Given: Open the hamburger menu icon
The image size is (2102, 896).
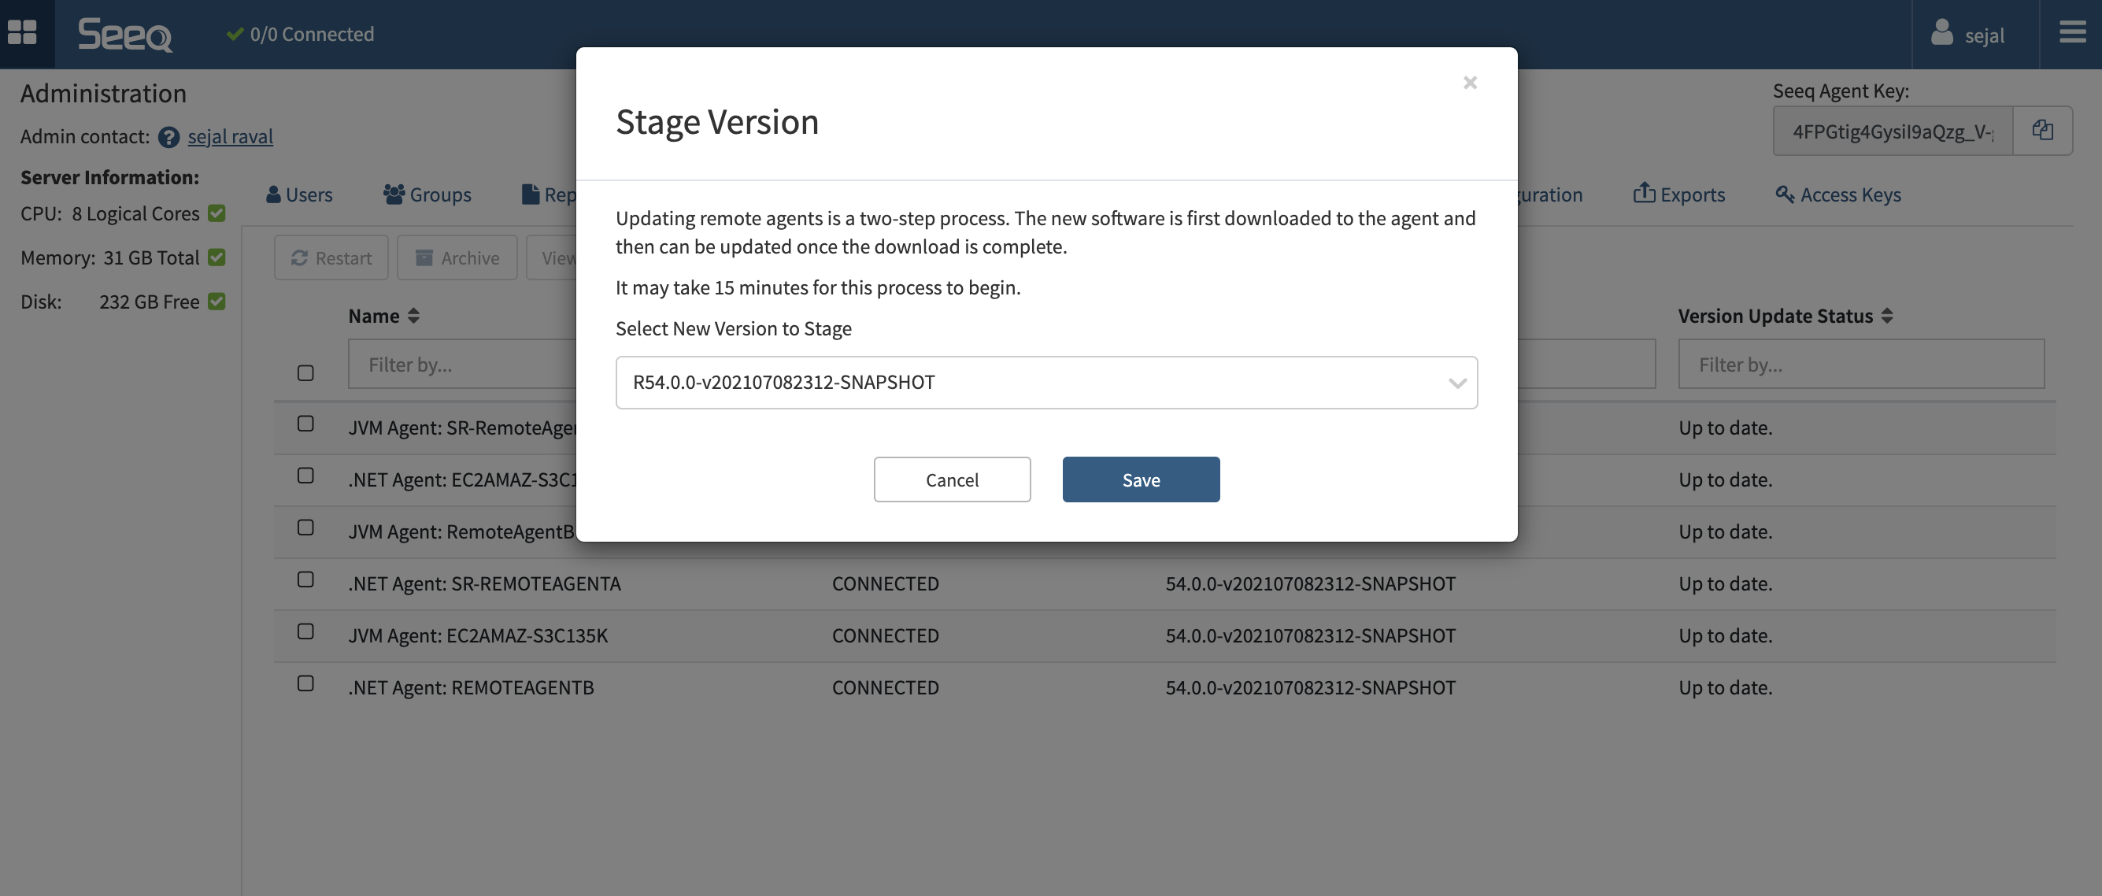Looking at the screenshot, I should [2071, 32].
